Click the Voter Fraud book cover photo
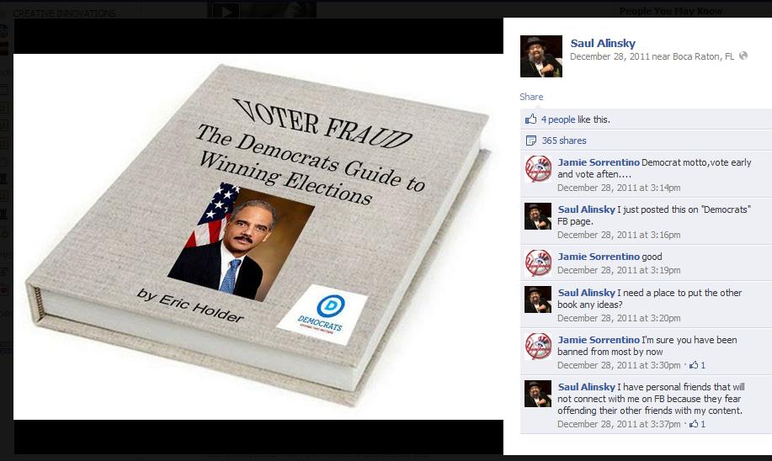The image size is (772, 461). click(258, 236)
